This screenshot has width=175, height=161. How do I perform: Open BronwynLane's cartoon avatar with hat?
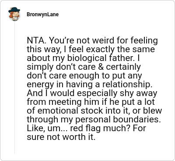click(14, 14)
